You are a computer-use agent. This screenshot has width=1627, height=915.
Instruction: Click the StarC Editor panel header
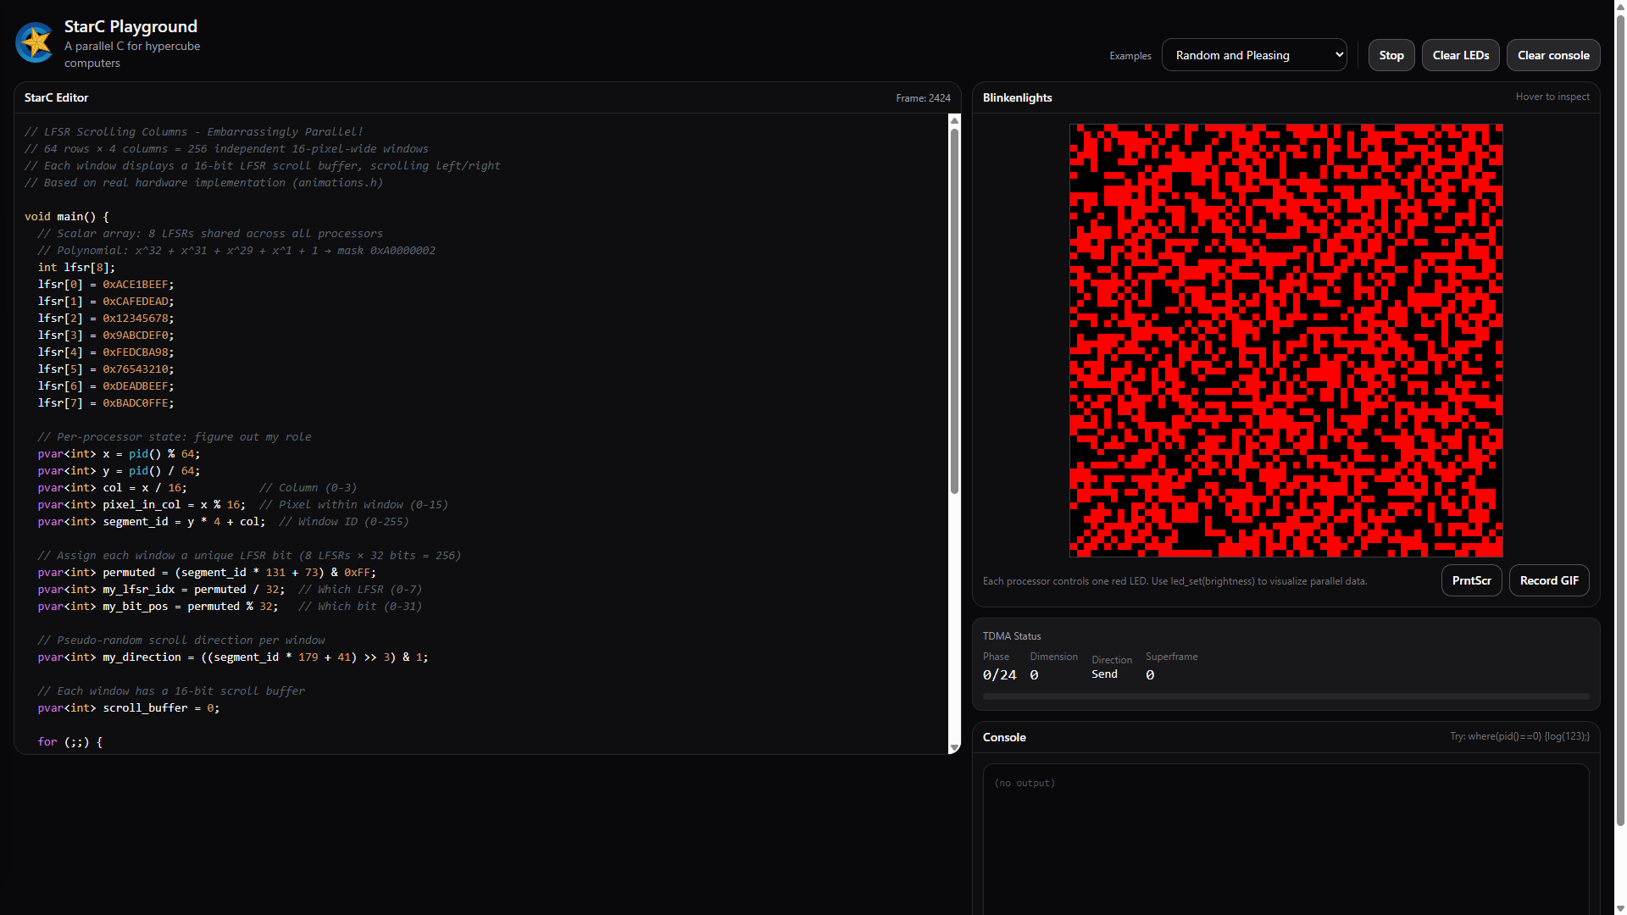pos(56,97)
